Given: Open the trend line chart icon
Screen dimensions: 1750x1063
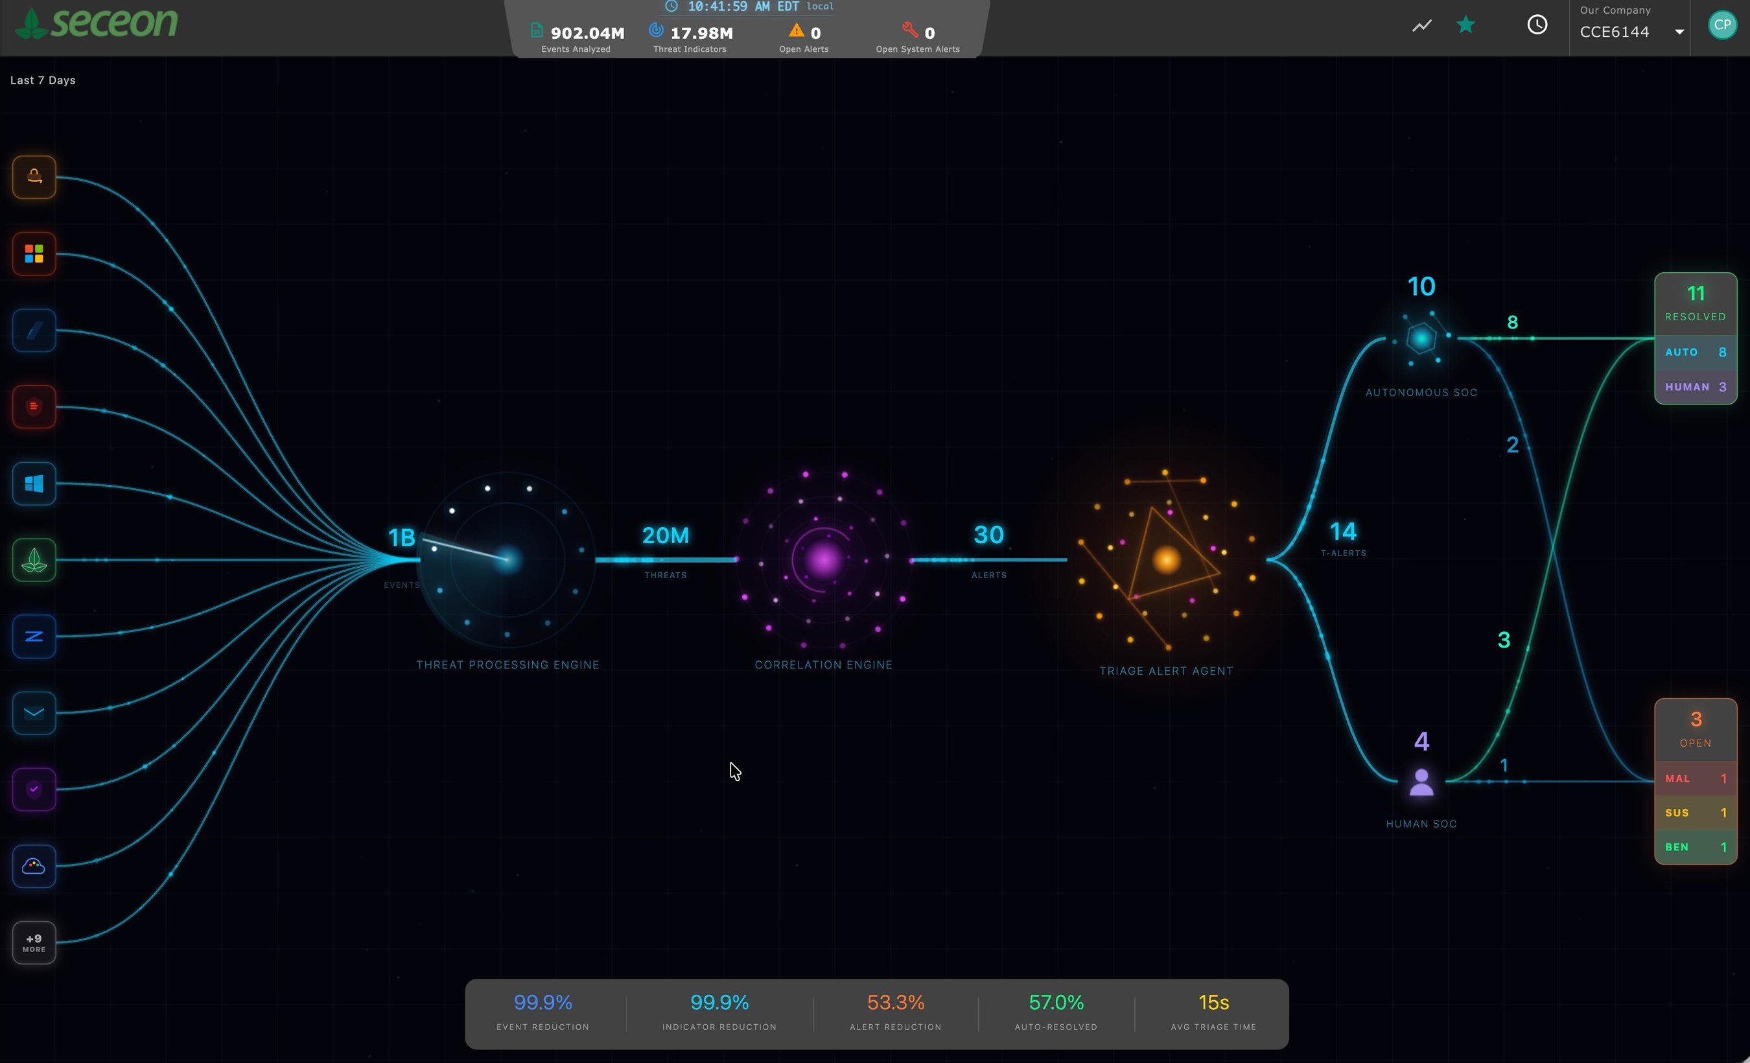Looking at the screenshot, I should click(1421, 25).
